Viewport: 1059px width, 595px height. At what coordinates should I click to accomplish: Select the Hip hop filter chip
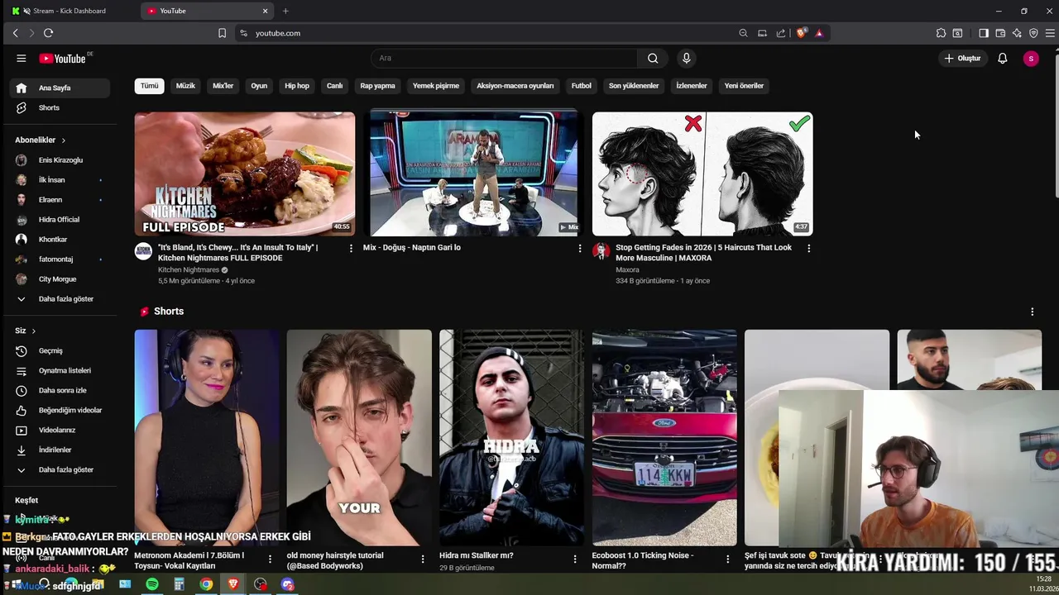pos(297,86)
